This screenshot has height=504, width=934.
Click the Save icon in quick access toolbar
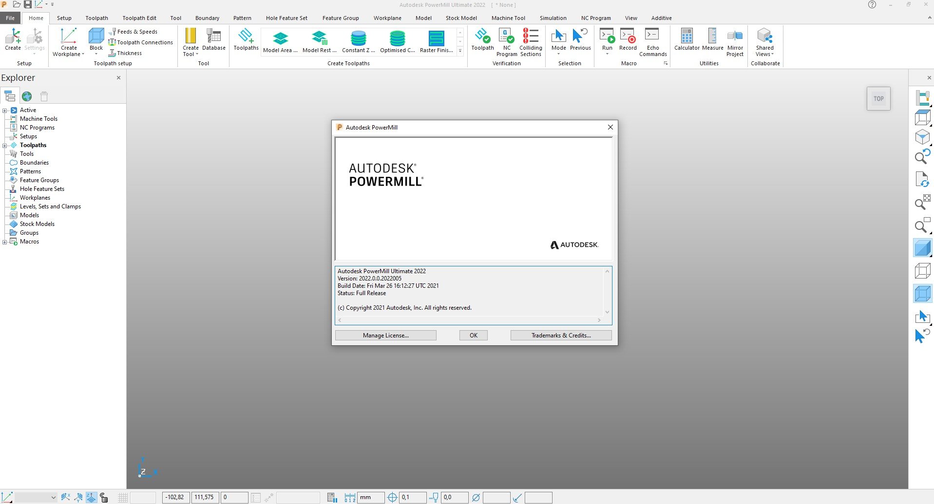pyautogui.click(x=28, y=4)
